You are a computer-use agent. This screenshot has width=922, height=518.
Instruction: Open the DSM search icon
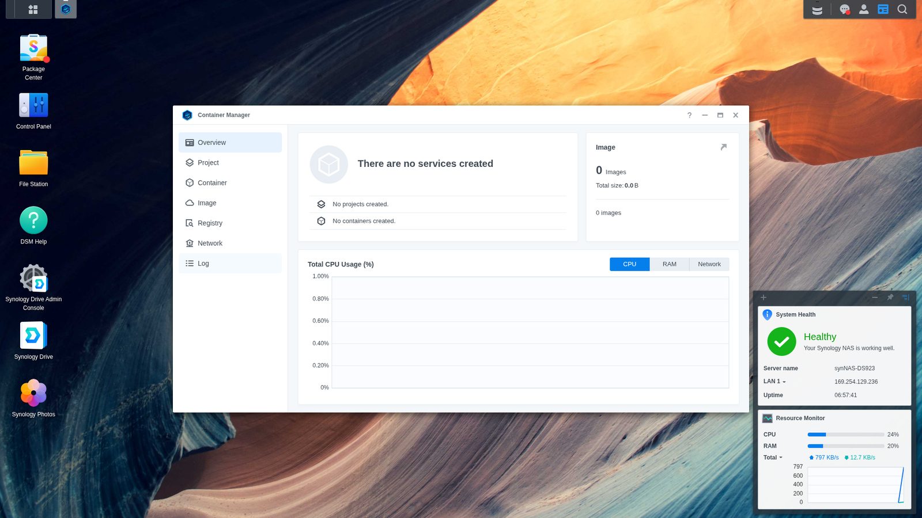(x=902, y=9)
